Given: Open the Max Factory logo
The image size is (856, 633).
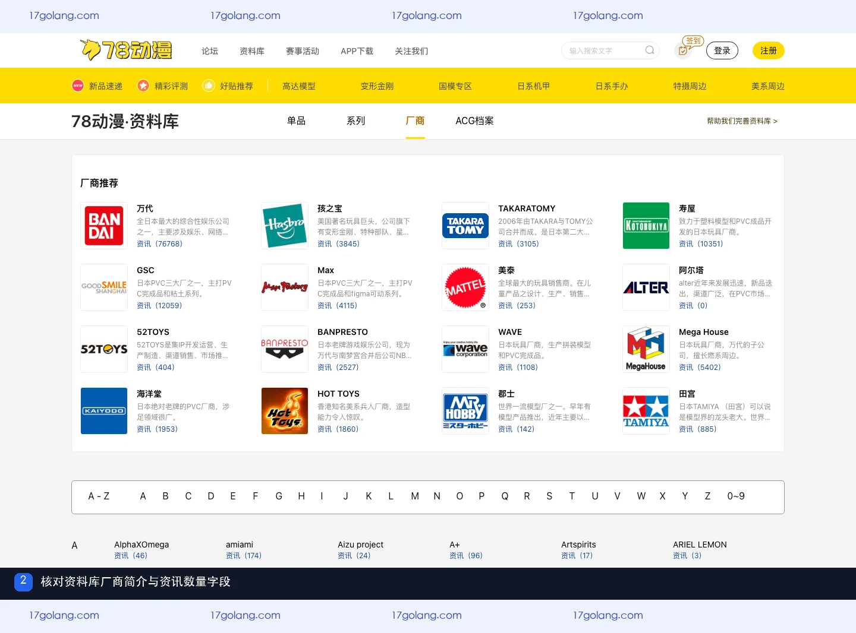Looking at the screenshot, I should [x=285, y=287].
